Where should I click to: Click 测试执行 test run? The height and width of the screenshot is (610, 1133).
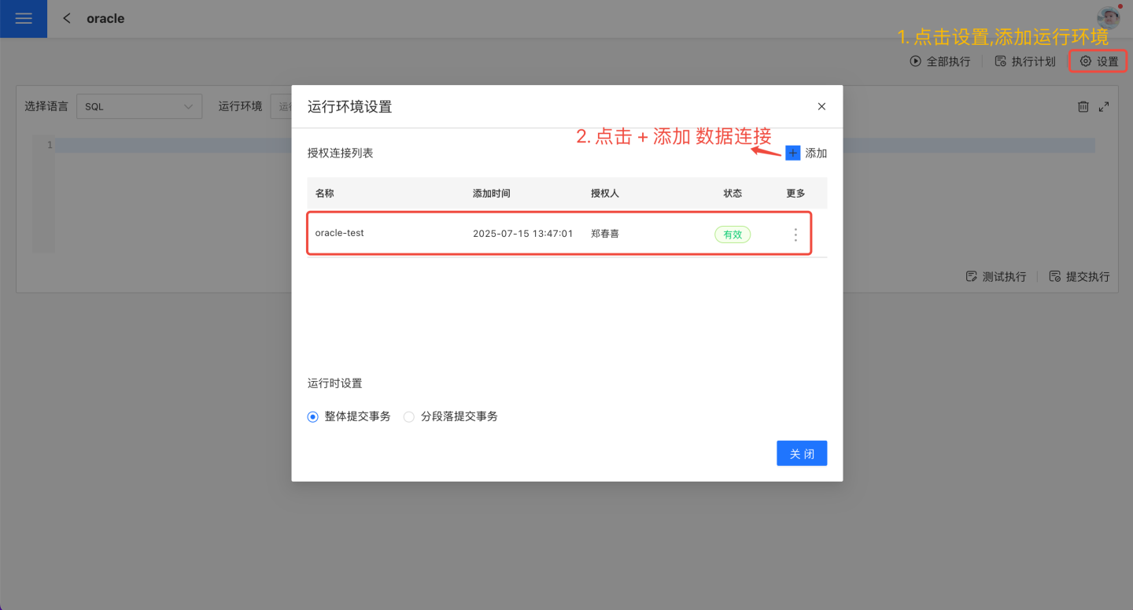click(x=996, y=276)
